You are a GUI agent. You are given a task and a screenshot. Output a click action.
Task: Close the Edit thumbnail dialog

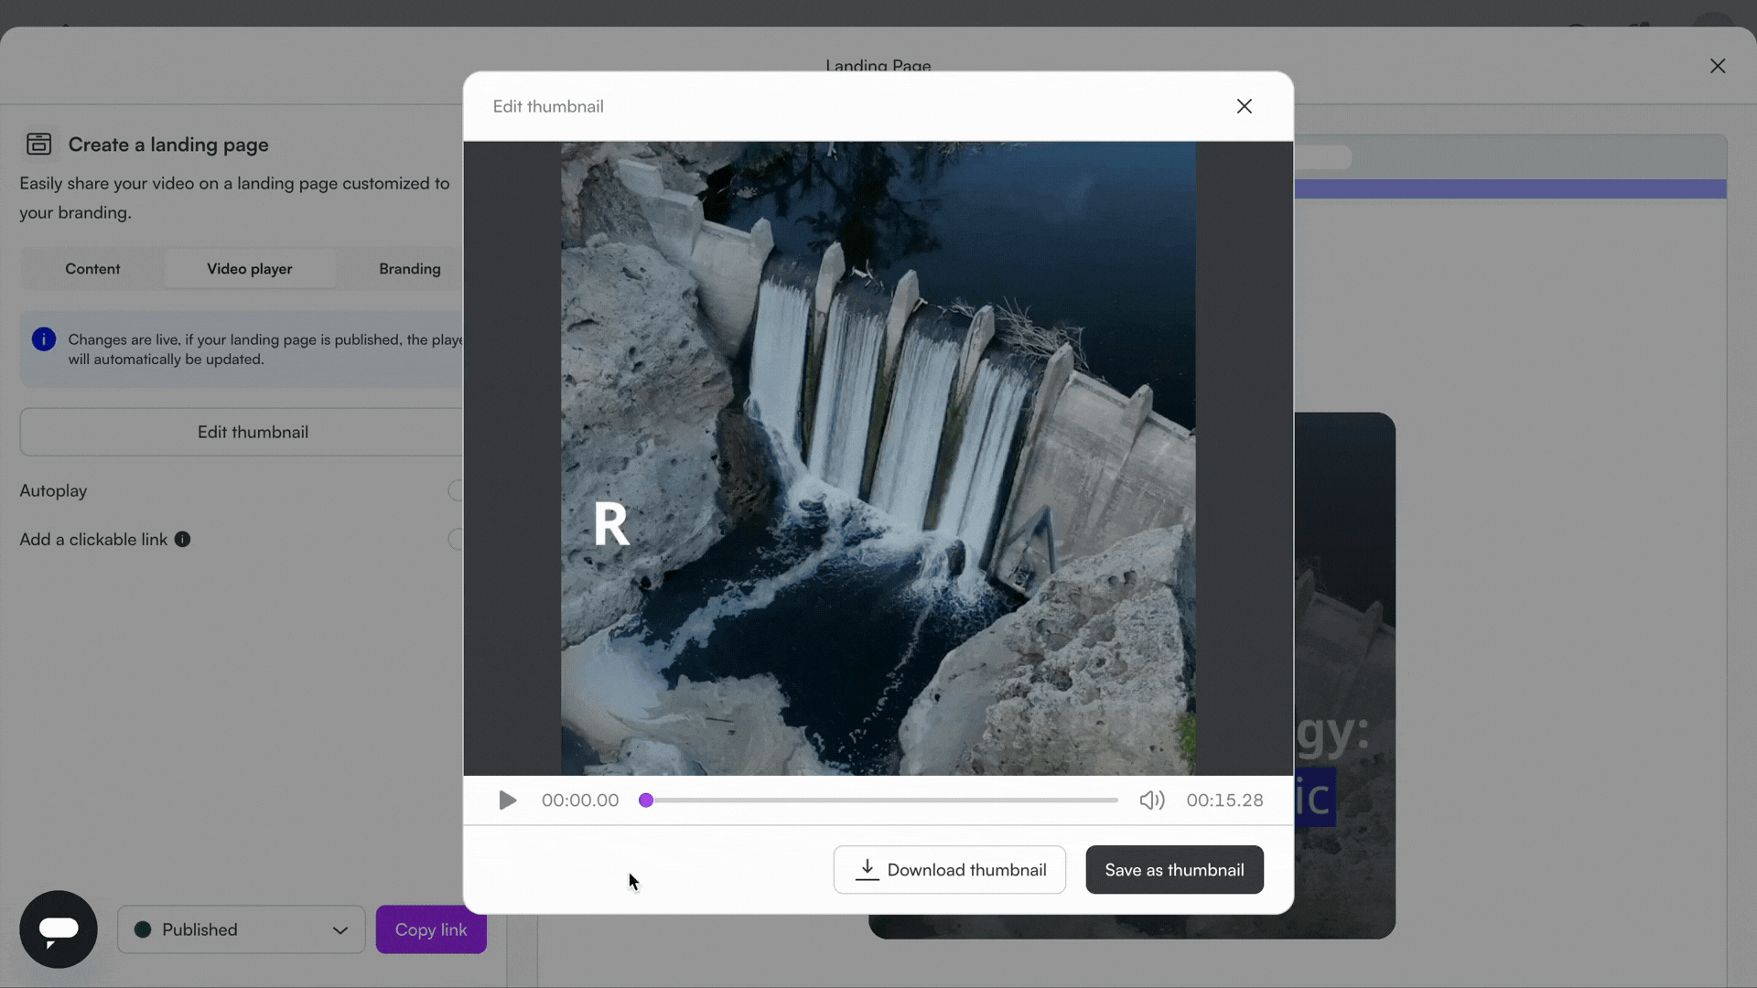point(1244,106)
